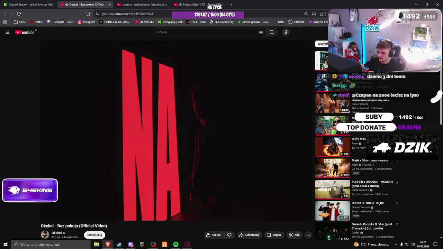Open the STRONY bookmarks folder

pyautogui.click(x=297, y=22)
